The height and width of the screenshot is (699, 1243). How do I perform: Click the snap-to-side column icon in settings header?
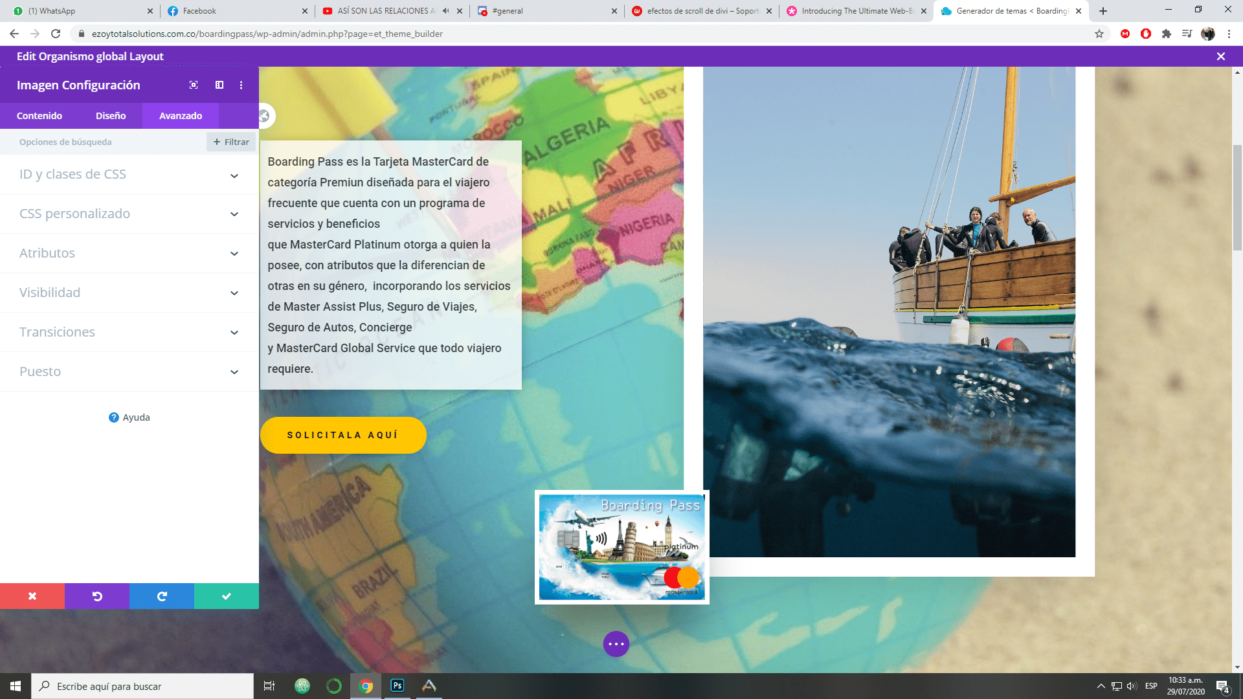(x=219, y=85)
